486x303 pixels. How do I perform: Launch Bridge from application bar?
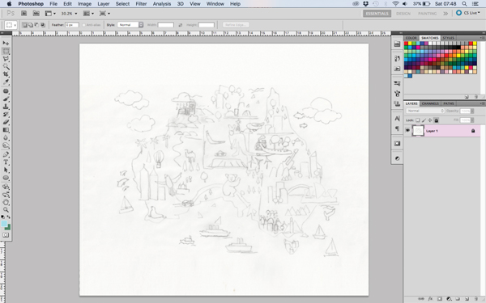point(23,13)
